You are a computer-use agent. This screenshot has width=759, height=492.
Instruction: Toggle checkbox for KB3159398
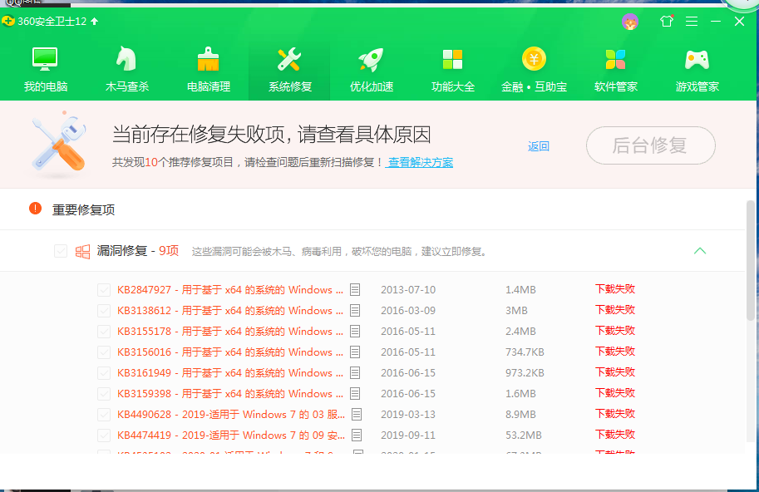tap(104, 394)
